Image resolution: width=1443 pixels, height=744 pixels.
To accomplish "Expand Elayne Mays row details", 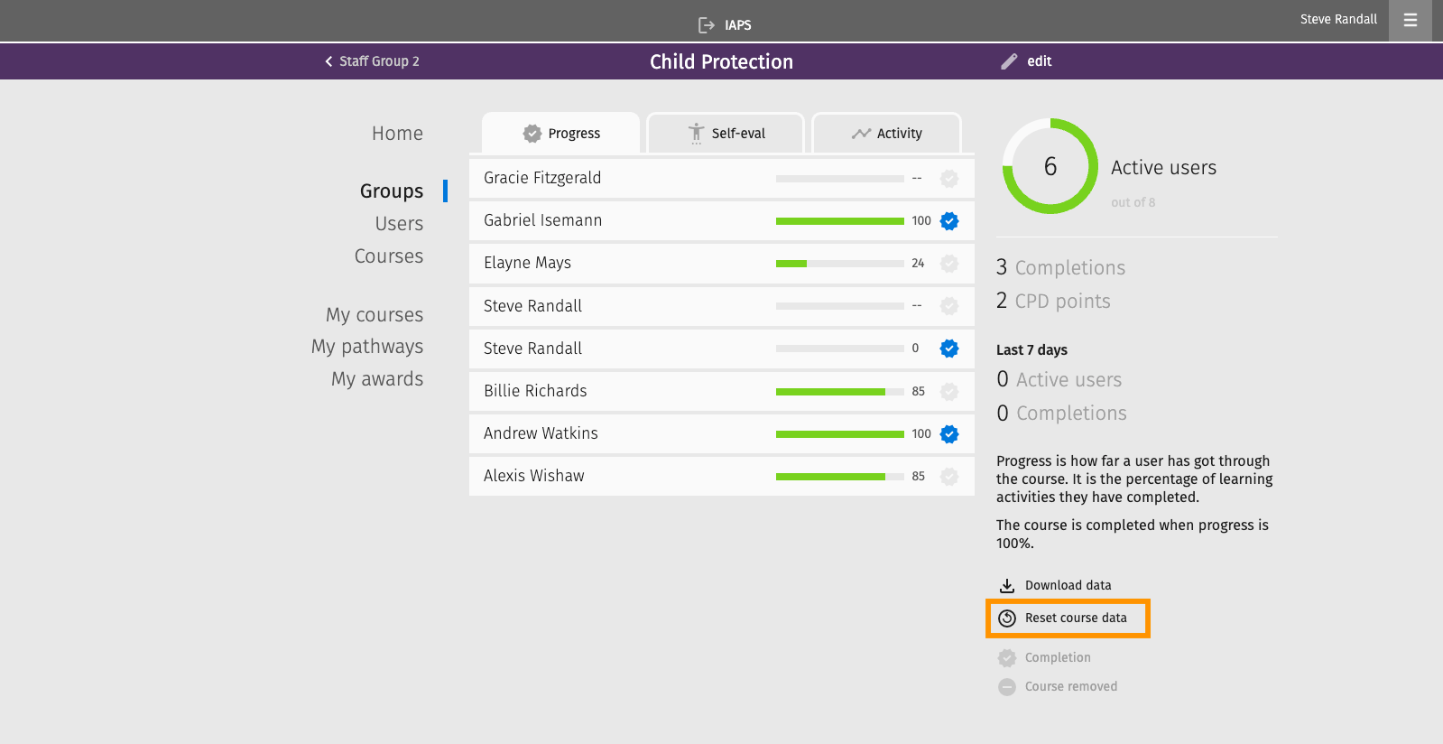I will pyautogui.click(x=722, y=264).
